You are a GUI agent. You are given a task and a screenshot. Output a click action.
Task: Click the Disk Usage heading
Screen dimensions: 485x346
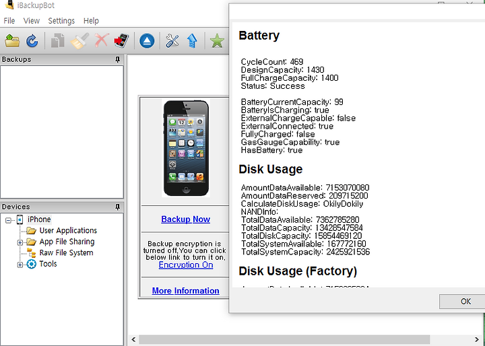(x=271, y=169)
